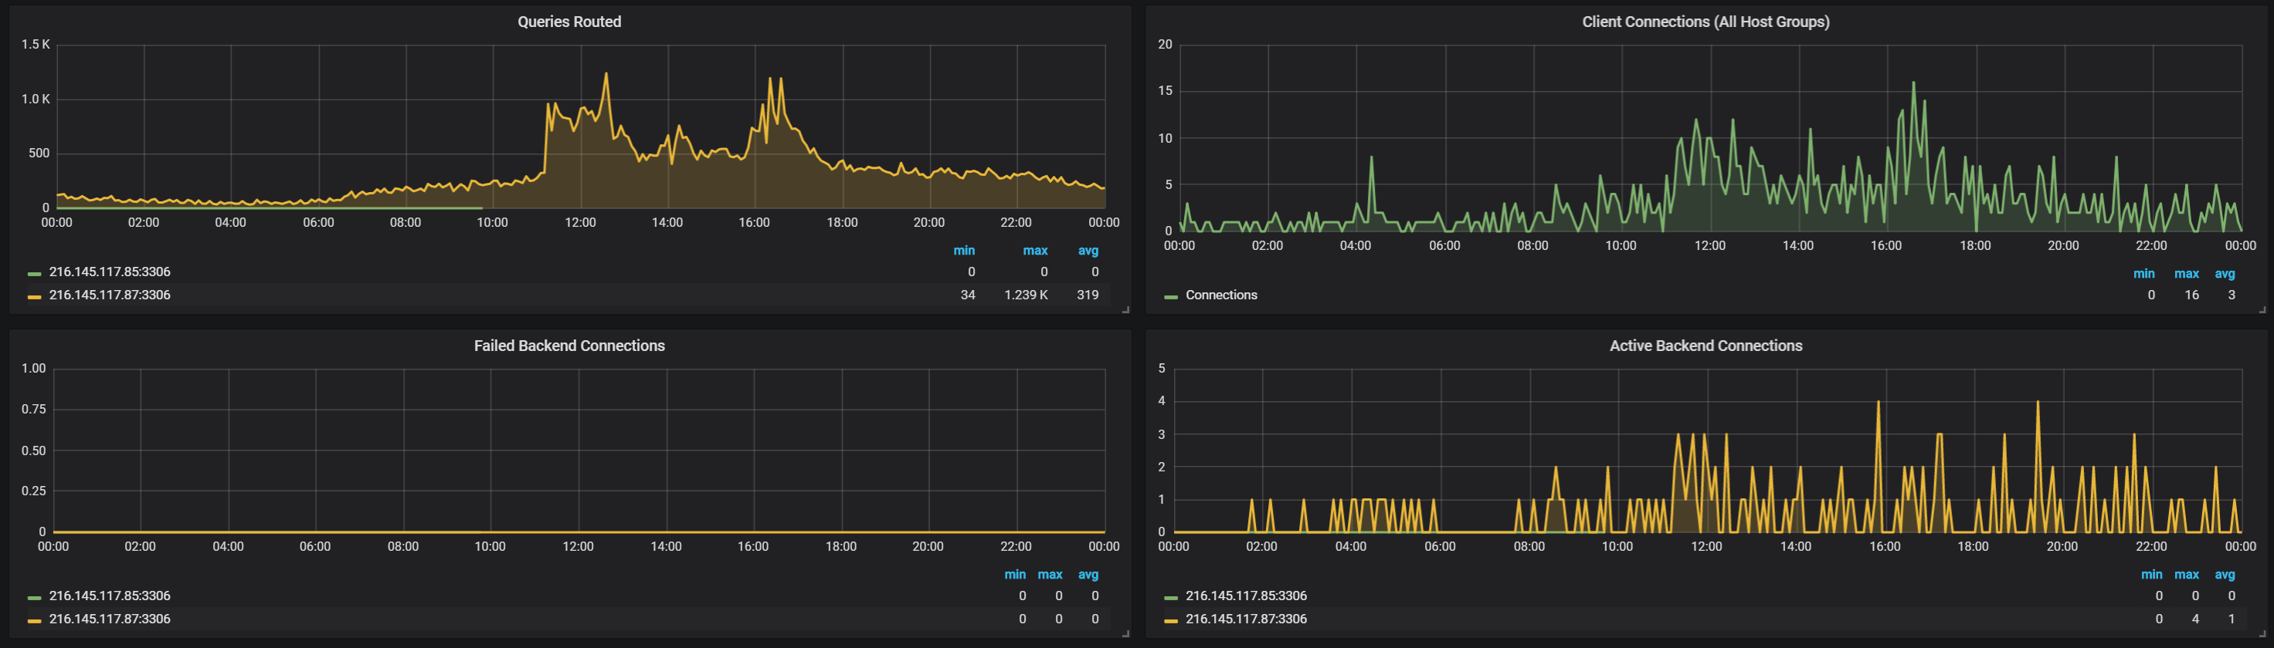
Task: Open the Client Connections panel title menu
Action: point(1705,22)
